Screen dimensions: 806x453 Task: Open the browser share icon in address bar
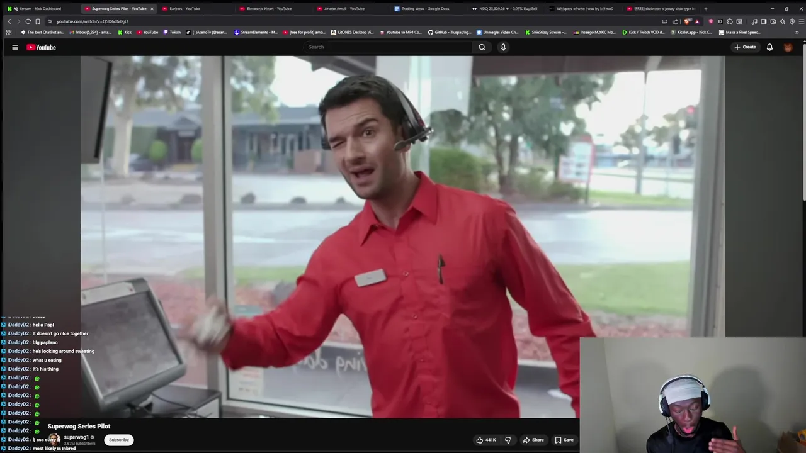pyautogui.click(x=675, y=21)
